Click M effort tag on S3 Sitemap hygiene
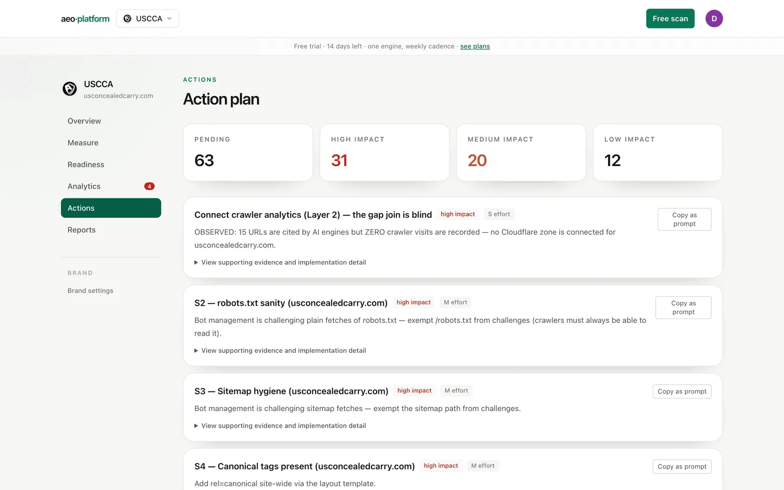784x490 pixels. tap(456, 391)
